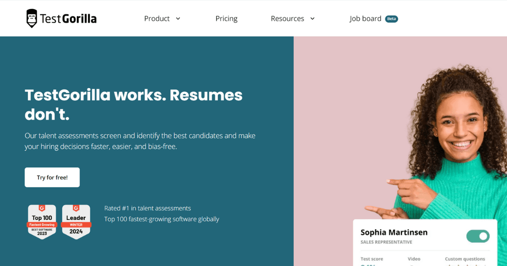Click the TestGorilla gorilla head logo
Image resolution: width=507 pixels, height=266 pixels.
(32, 18)
